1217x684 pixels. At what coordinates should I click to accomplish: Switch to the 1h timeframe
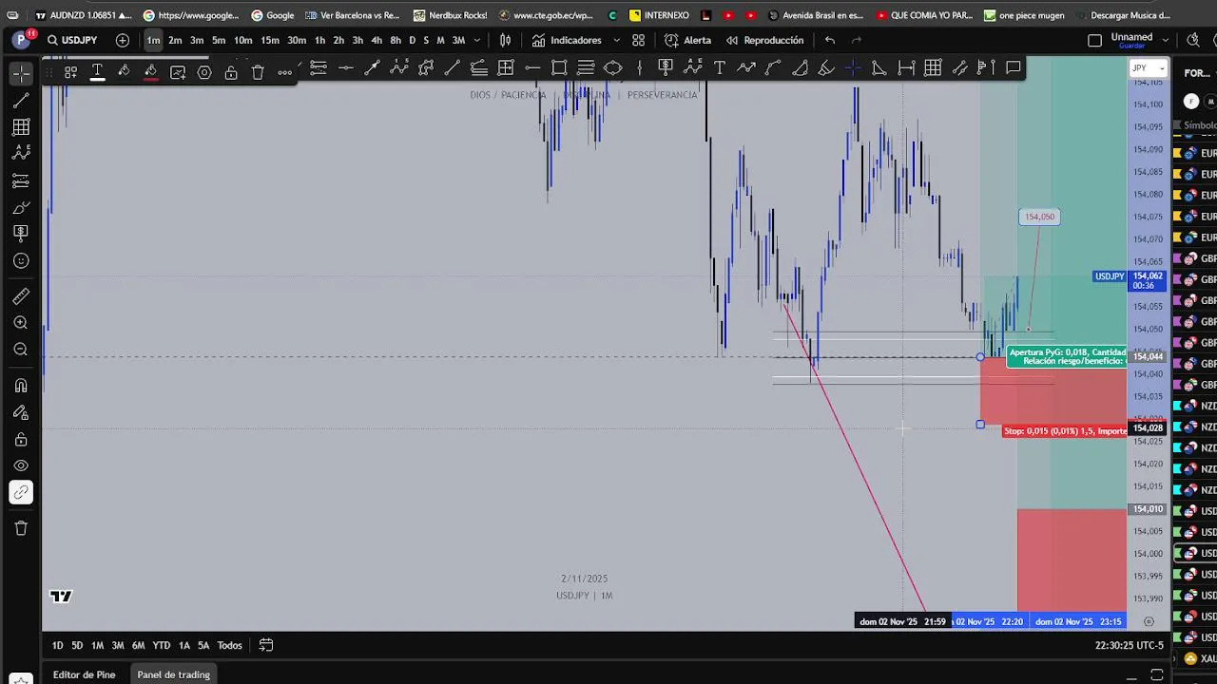click(319, 40)
